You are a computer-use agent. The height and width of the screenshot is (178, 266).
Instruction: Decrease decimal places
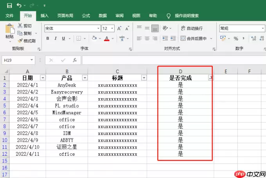pos(261,38)
